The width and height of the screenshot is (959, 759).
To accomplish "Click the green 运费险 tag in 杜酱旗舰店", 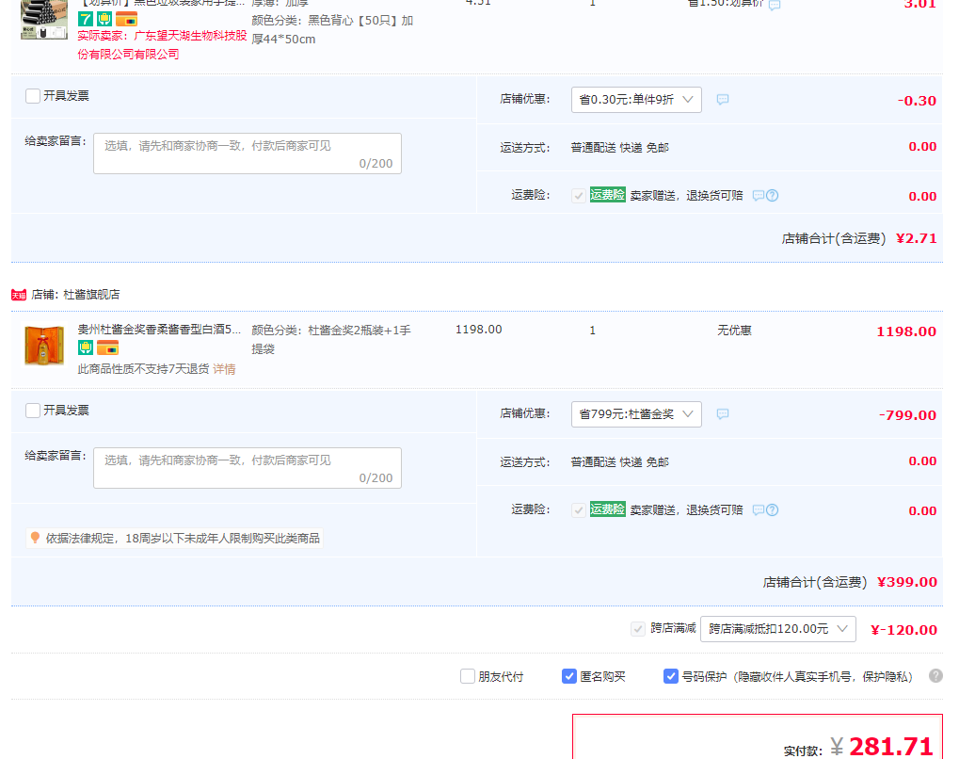I will tap(607, 509).
